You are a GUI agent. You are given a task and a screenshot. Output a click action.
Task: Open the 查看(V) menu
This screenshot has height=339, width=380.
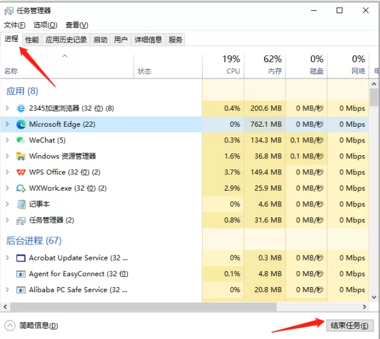[77, 25]
